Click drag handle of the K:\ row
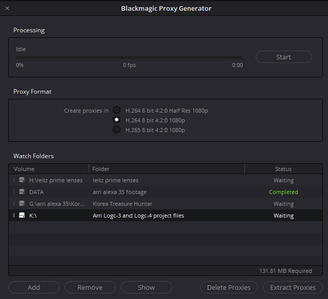 click(x=14, y=216)
